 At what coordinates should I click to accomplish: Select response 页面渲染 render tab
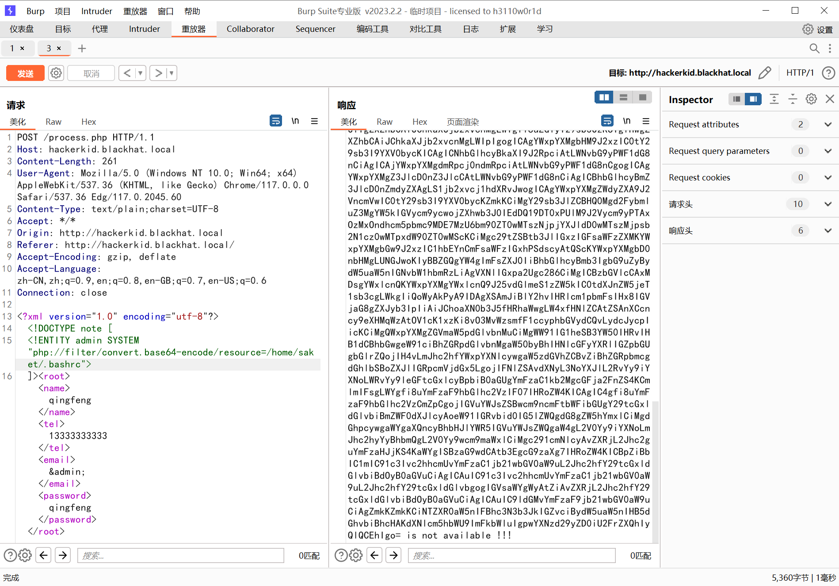(463, 122)
